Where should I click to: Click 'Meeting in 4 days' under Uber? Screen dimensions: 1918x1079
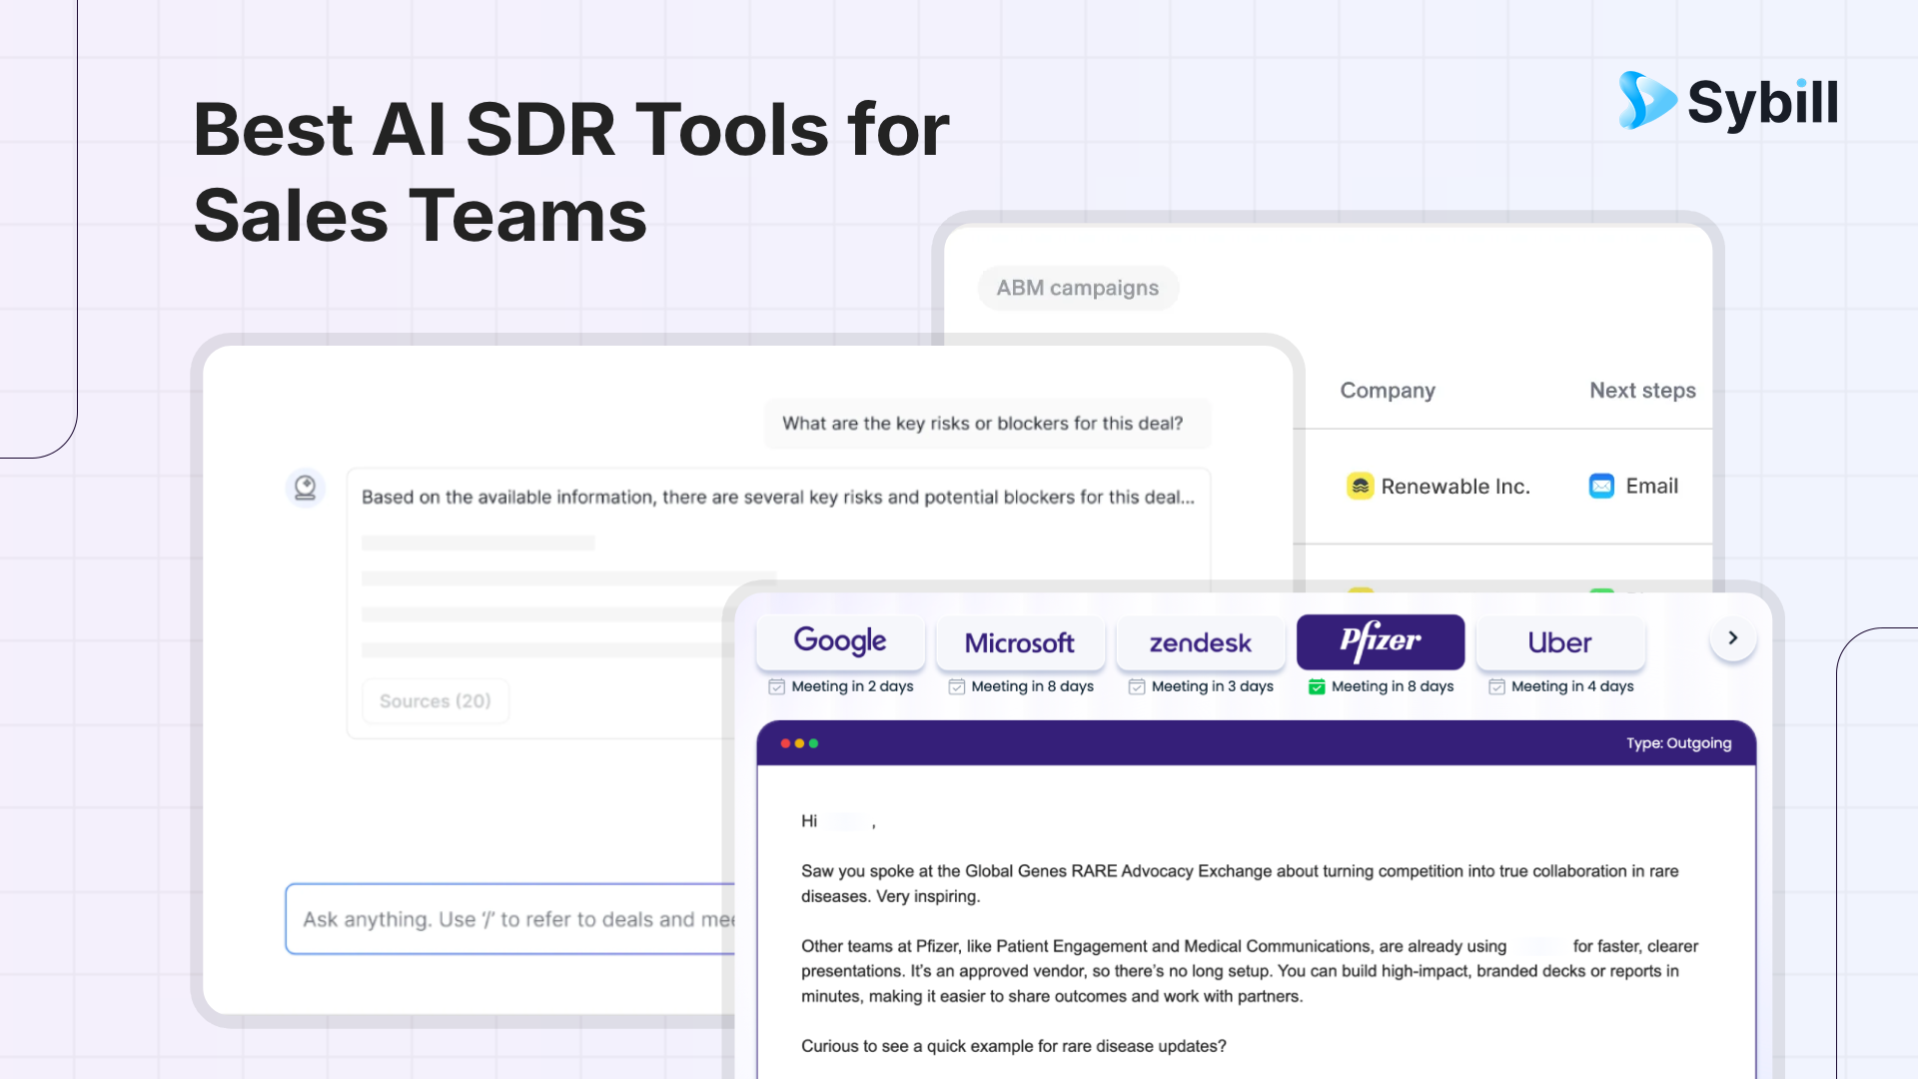point(1572,686)
